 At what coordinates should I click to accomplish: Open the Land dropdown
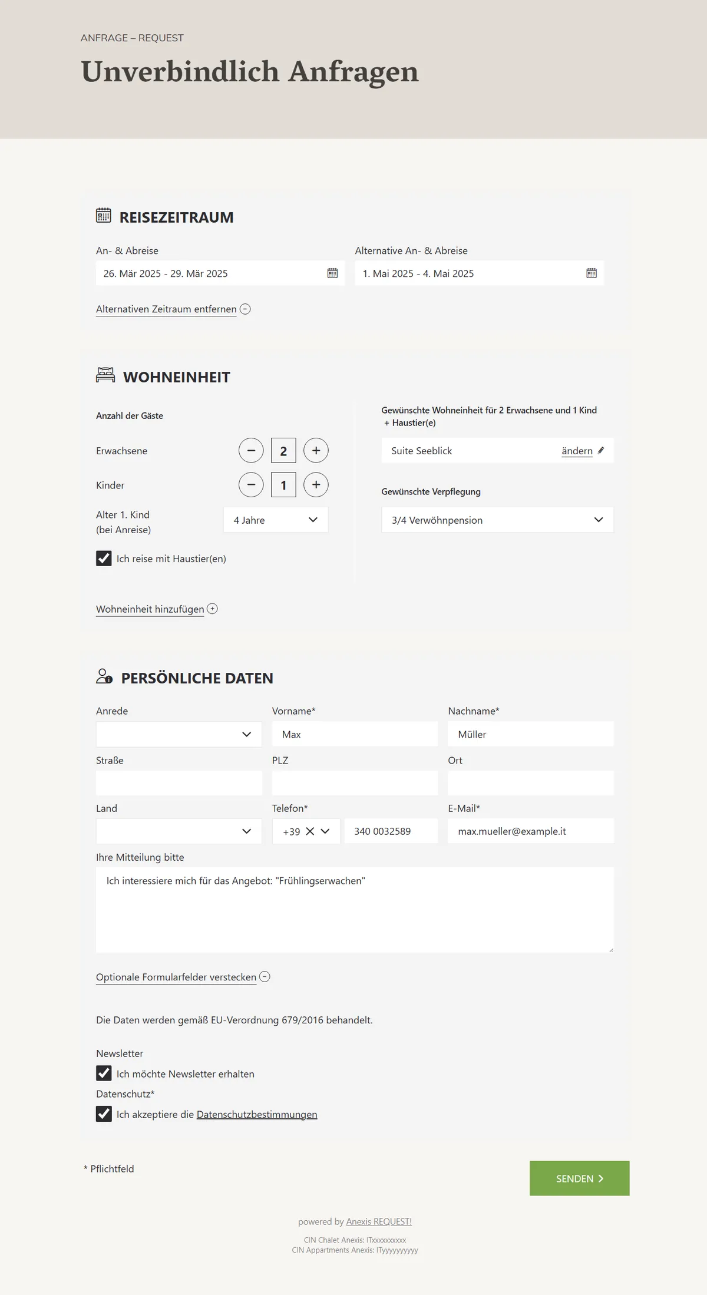(179, 831)
